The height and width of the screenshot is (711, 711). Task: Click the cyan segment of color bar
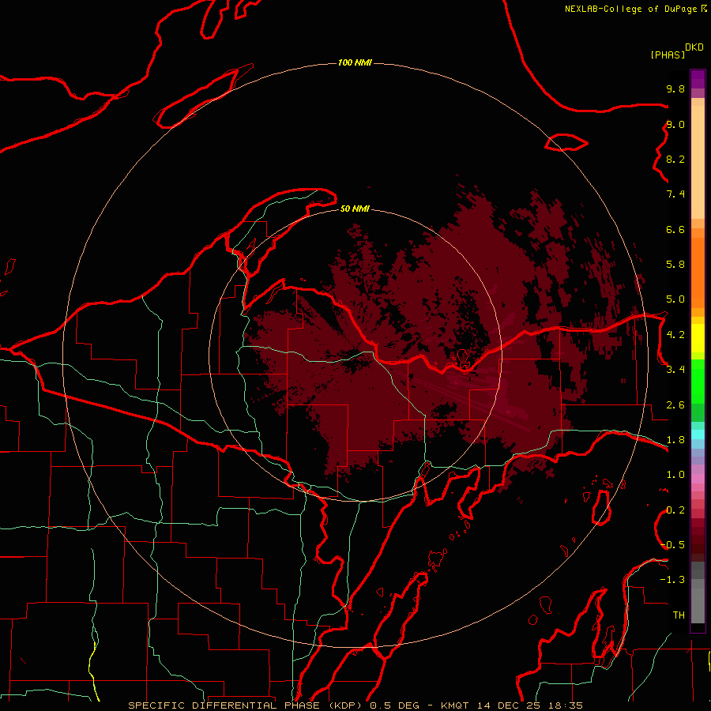[x=698, y=434]
